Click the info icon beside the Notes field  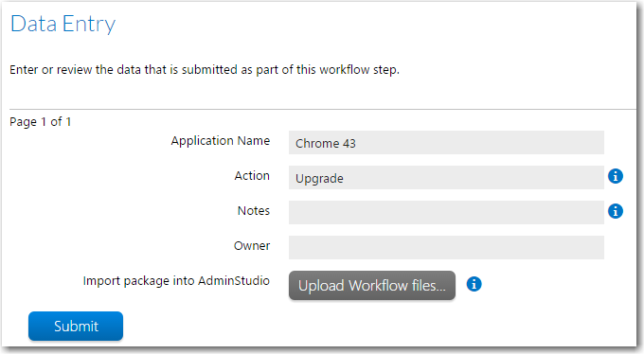click(616, 211)
